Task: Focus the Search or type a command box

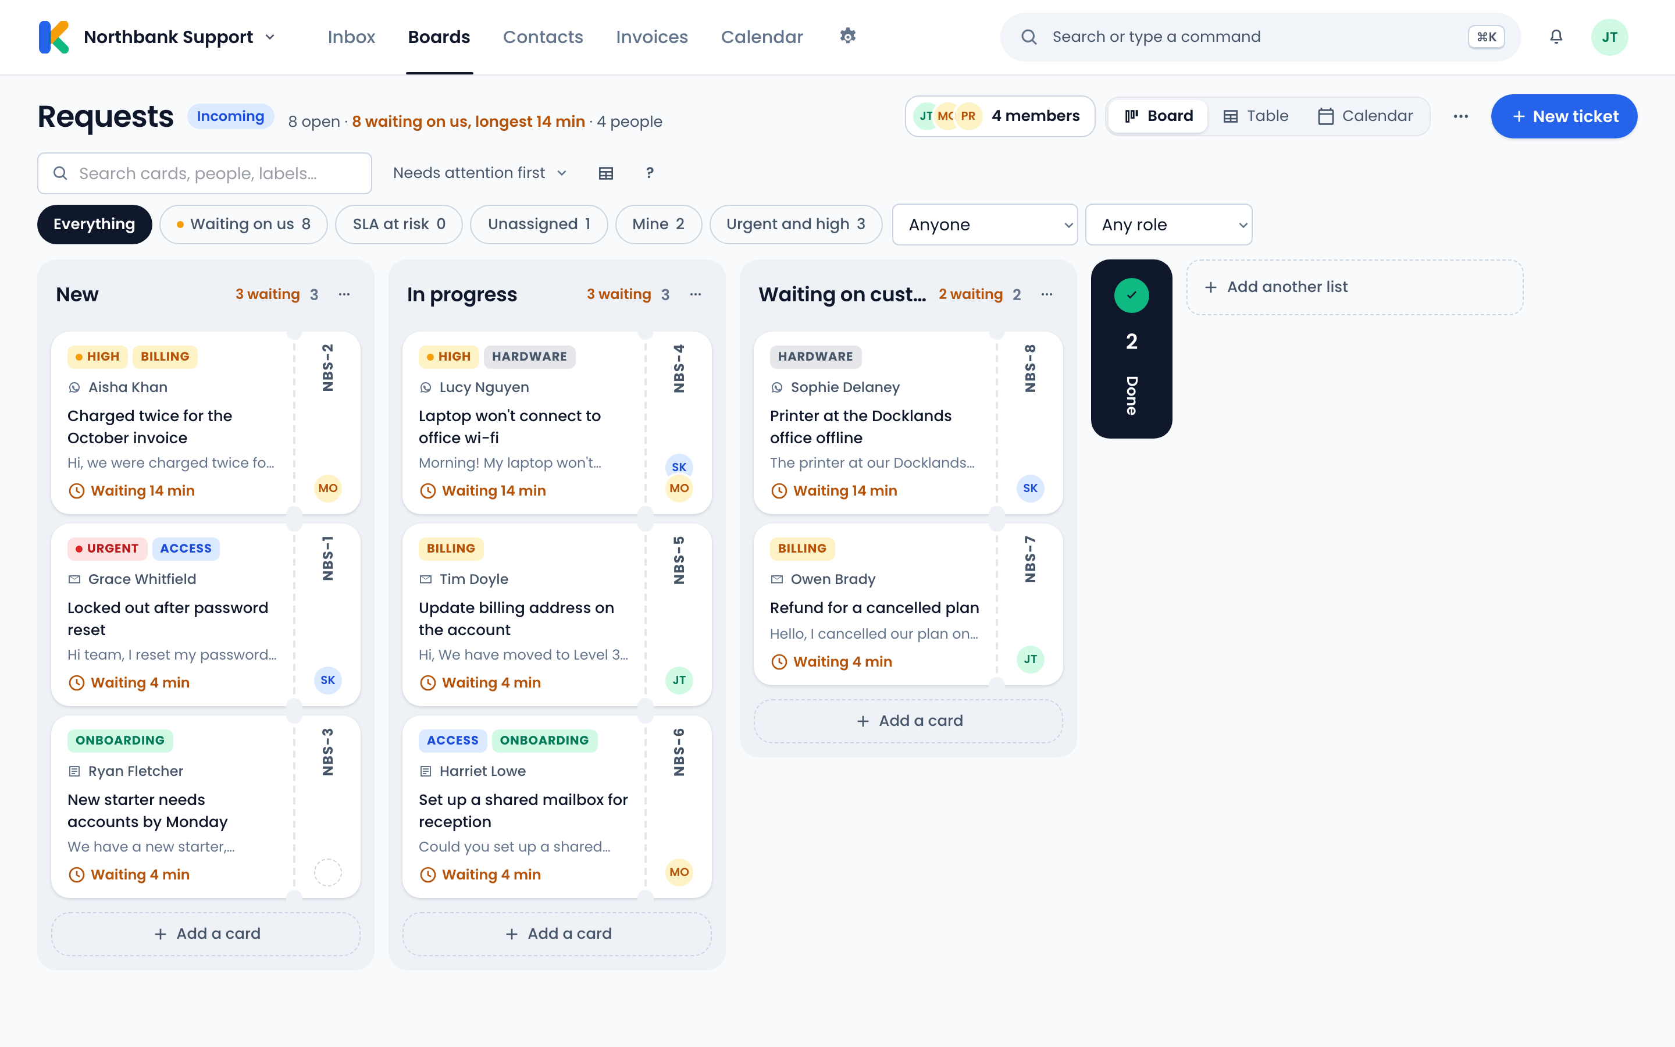Action: tap(1260, 37)
